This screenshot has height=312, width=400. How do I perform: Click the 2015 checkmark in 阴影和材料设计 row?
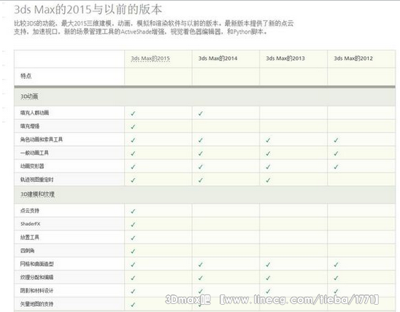pos(133,291)
